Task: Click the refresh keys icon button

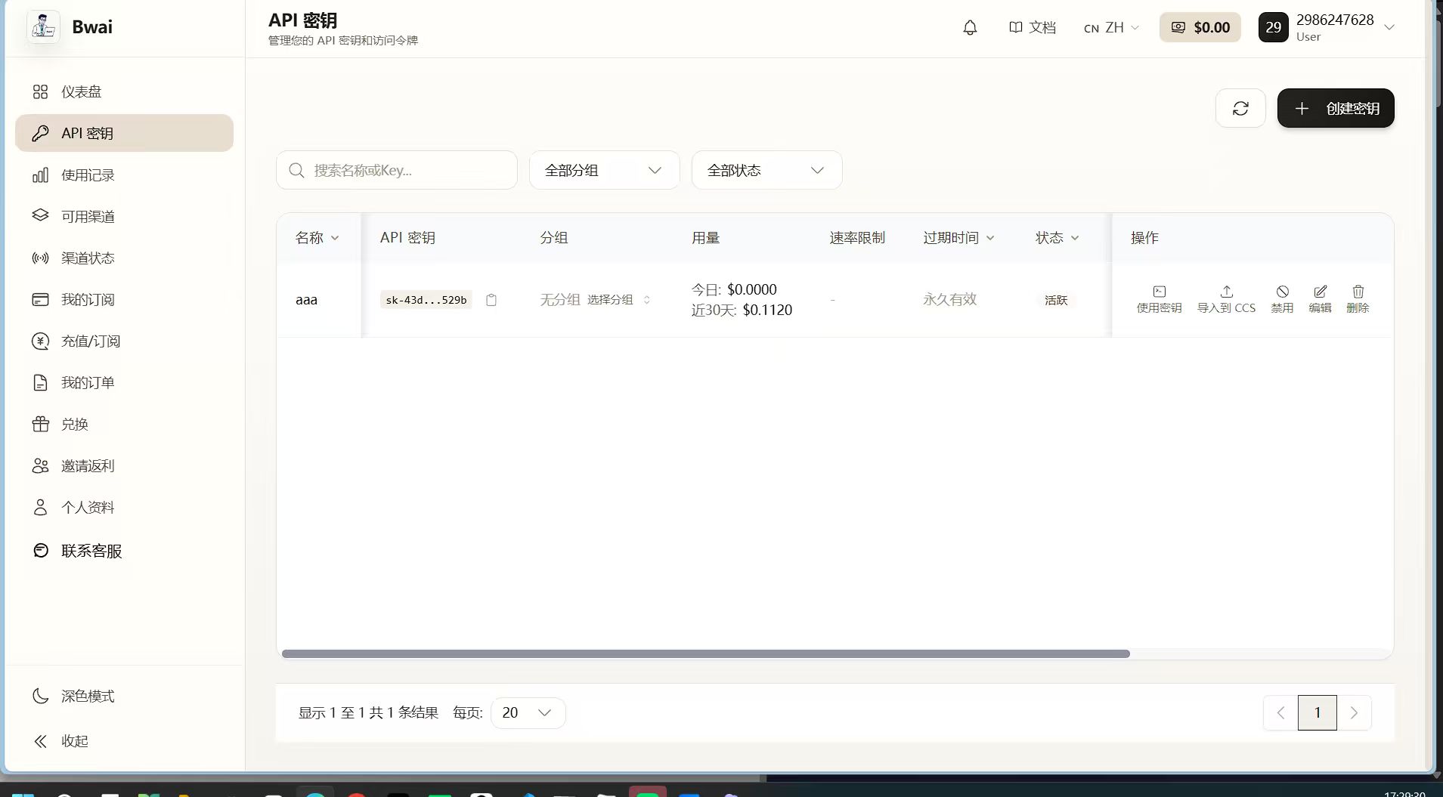Action: click(x=1240, y=108)
